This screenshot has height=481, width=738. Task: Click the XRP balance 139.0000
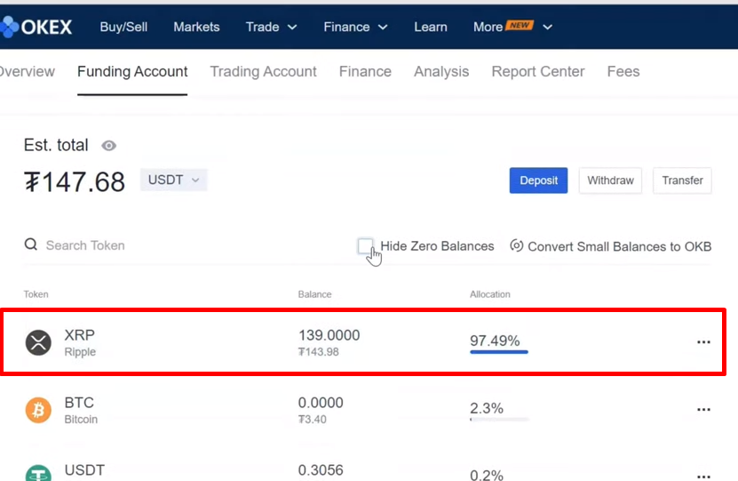329,335
